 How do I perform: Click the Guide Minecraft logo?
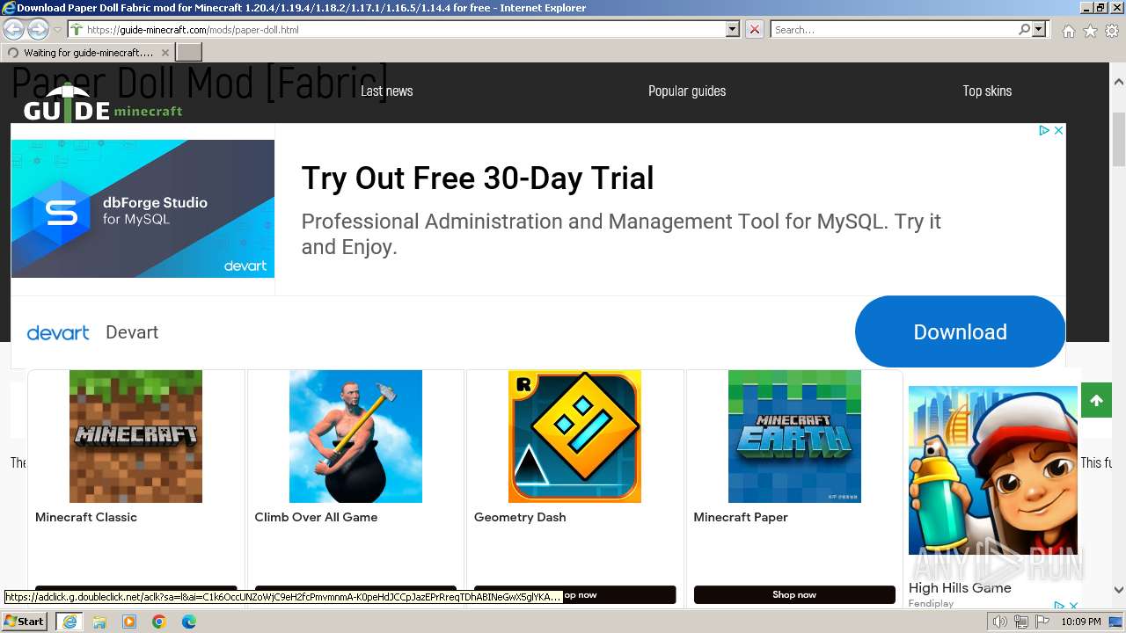click(103, 104)
